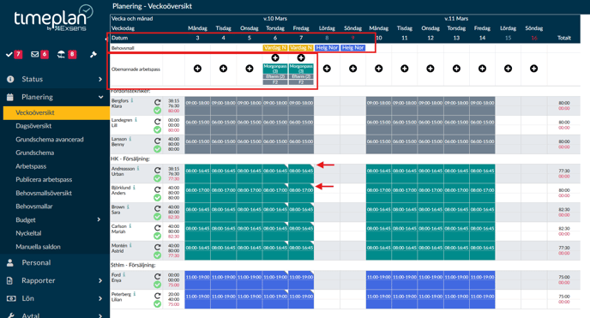590x318 pixels.
Task: Add unmanned shift on Monday the 10th
Action: pos(378,69)
